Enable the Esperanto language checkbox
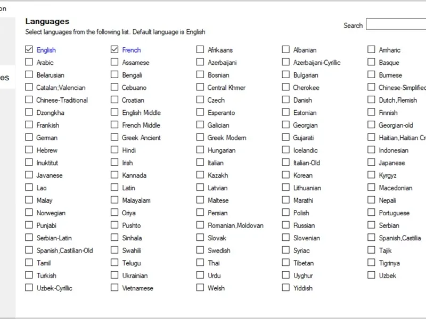 [200, 113]
